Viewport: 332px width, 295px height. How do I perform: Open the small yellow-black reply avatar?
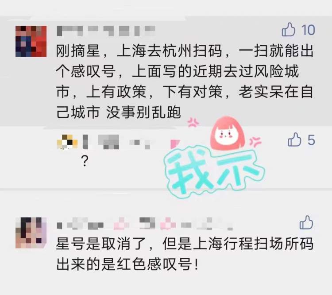tap(67, 142)
